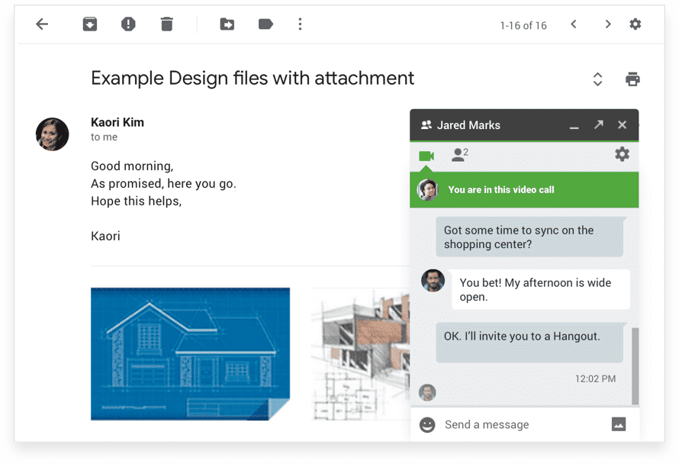Print the email using printer icon
This screenshot has width=679, height=464.
coord(632,79)
